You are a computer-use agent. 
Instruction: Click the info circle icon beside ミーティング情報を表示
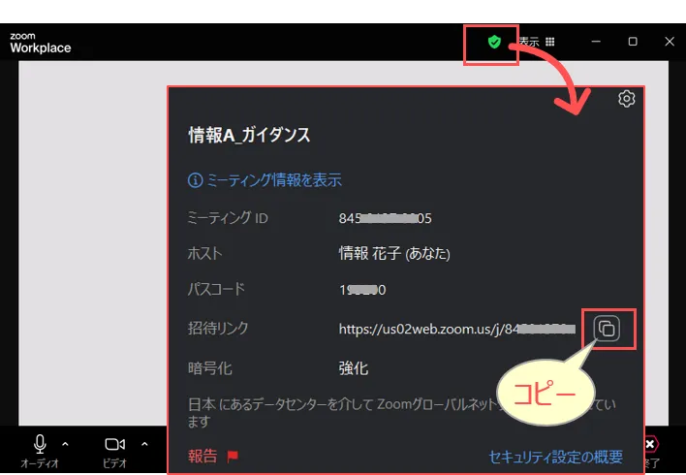[195, 180]
